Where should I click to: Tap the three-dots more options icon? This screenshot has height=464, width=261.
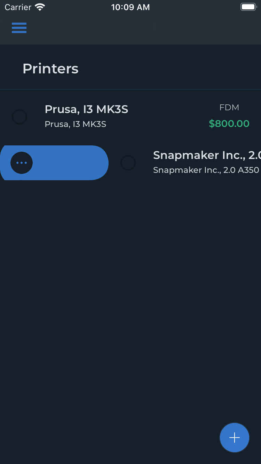click(22, 162)
